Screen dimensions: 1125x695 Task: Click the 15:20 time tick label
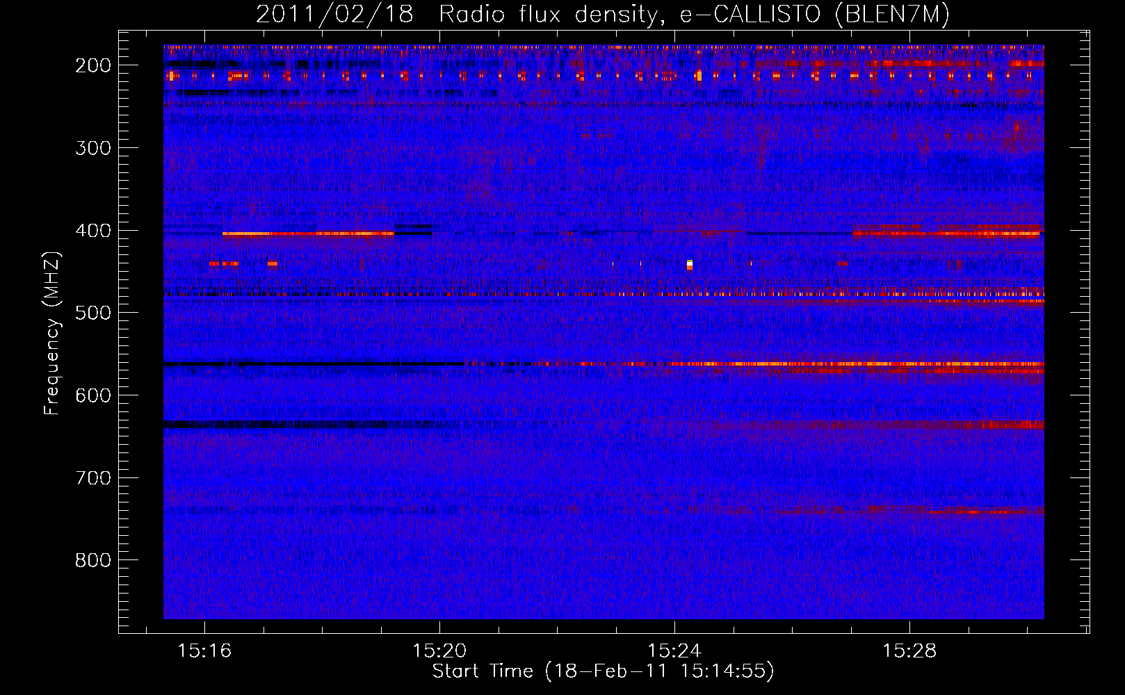click(439, 651)
